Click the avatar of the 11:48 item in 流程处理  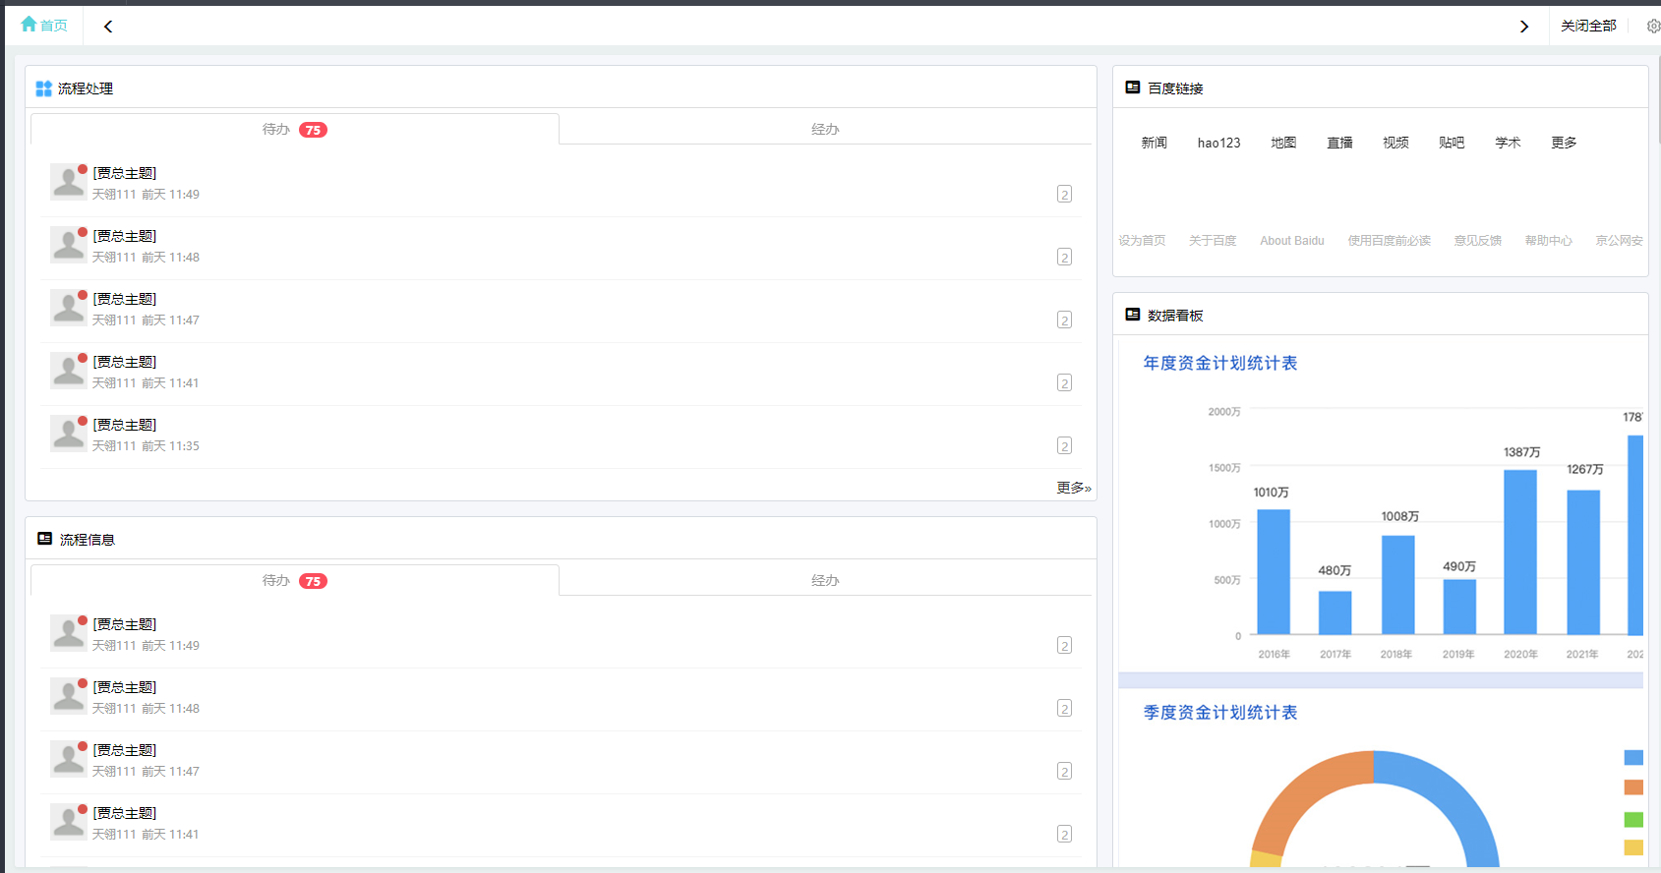[x=68, y=245]
